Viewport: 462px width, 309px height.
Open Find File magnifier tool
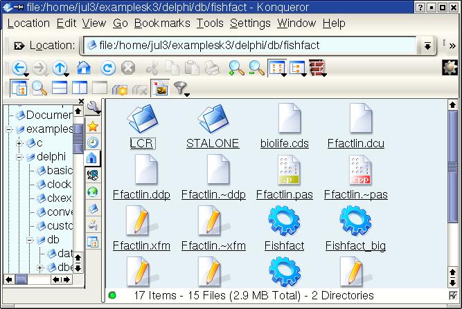click(39, 88)
